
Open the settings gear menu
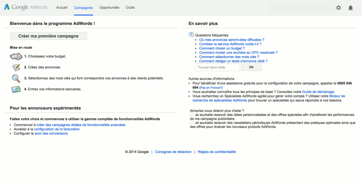338,8
